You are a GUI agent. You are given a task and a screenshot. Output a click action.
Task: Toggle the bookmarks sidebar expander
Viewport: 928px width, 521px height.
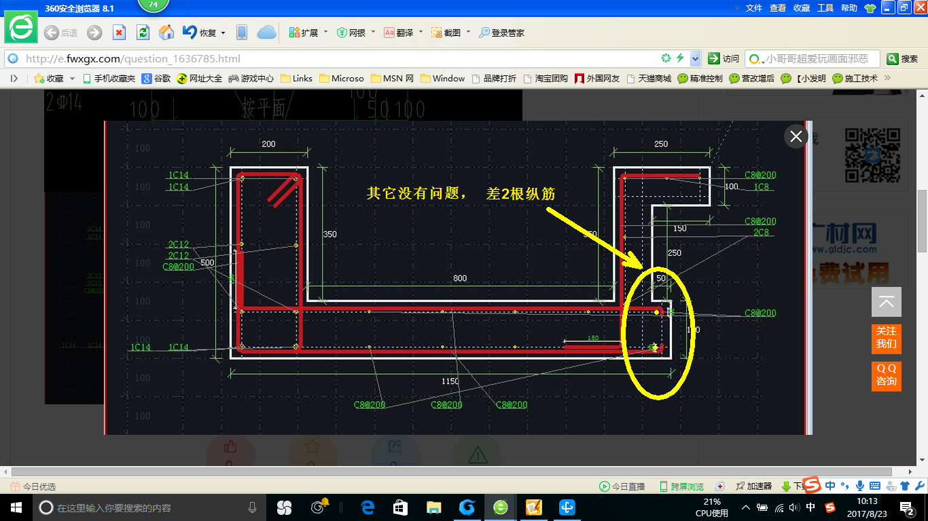(14, 79)
